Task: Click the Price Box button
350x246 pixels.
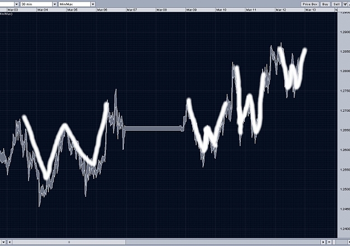Action: (x=310, y=4)
